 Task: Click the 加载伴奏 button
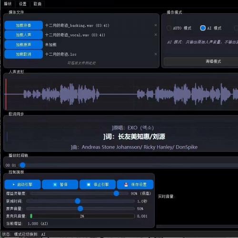pos(23,25)
